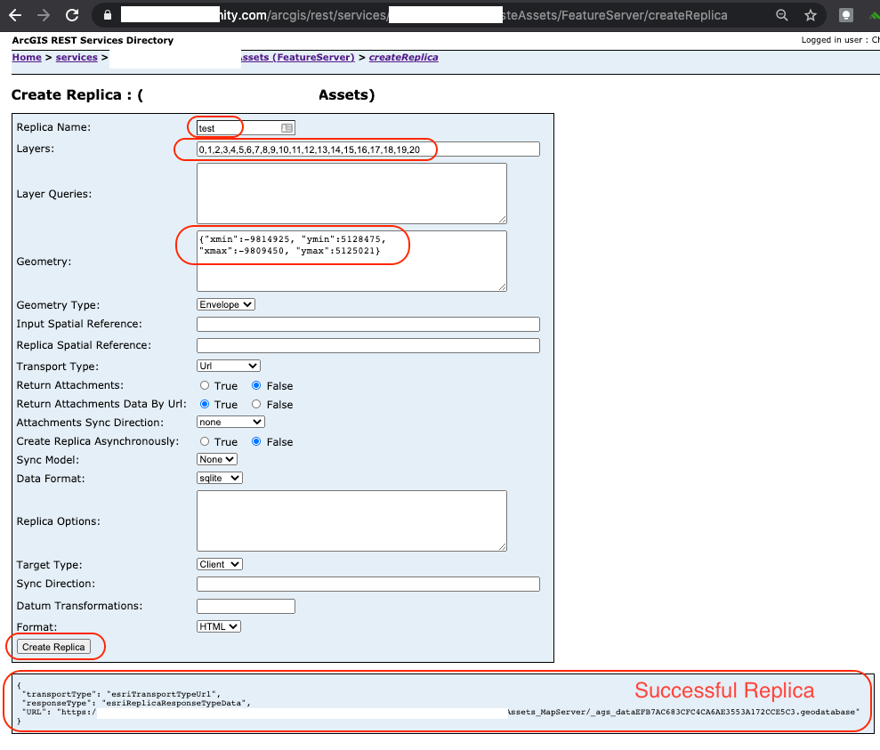Click the browser forward arrow
The height and width of the screenshot is (750, 880).
[x=44, y=15]
